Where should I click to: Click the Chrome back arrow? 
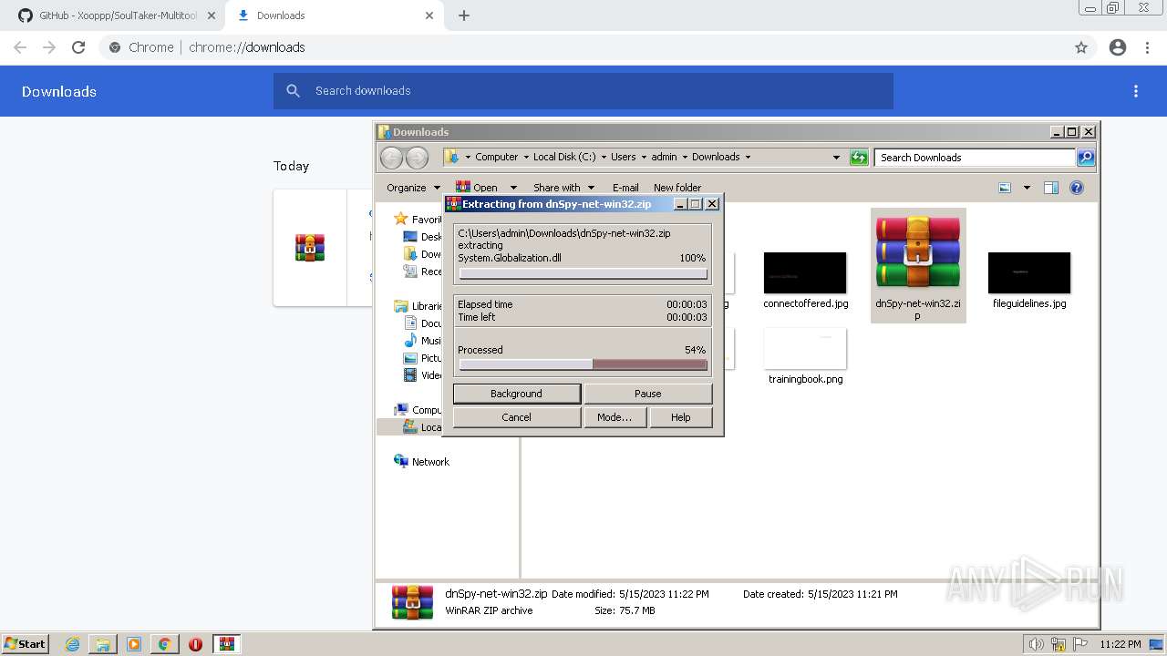pyautogui.click(x=20, y=47)
